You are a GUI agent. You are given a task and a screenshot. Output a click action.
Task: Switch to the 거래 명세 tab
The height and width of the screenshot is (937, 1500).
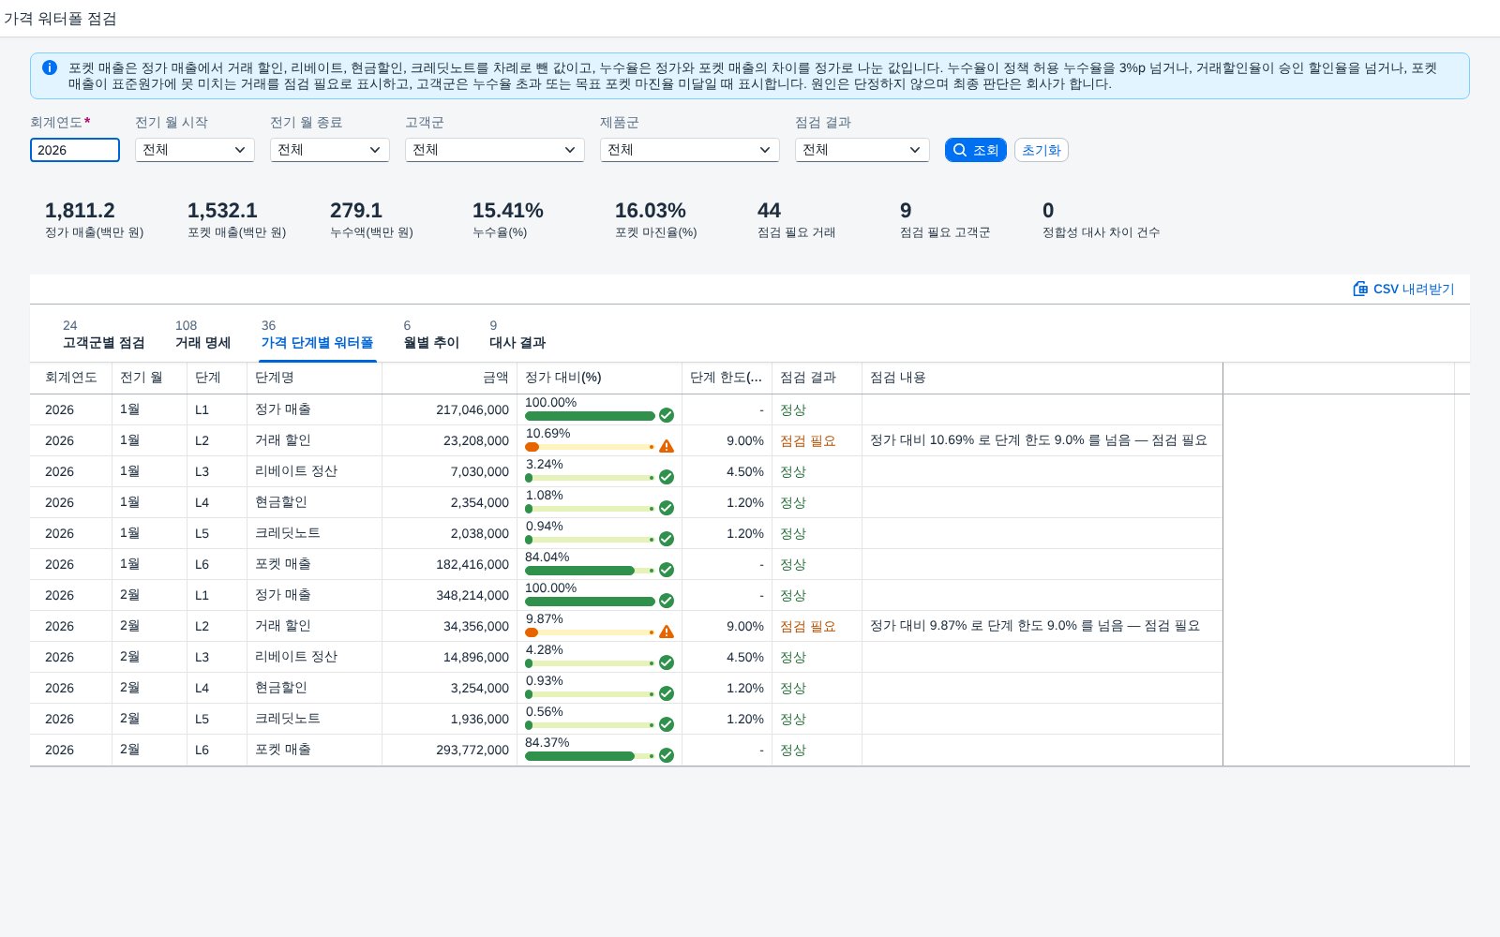coord(202,335)
